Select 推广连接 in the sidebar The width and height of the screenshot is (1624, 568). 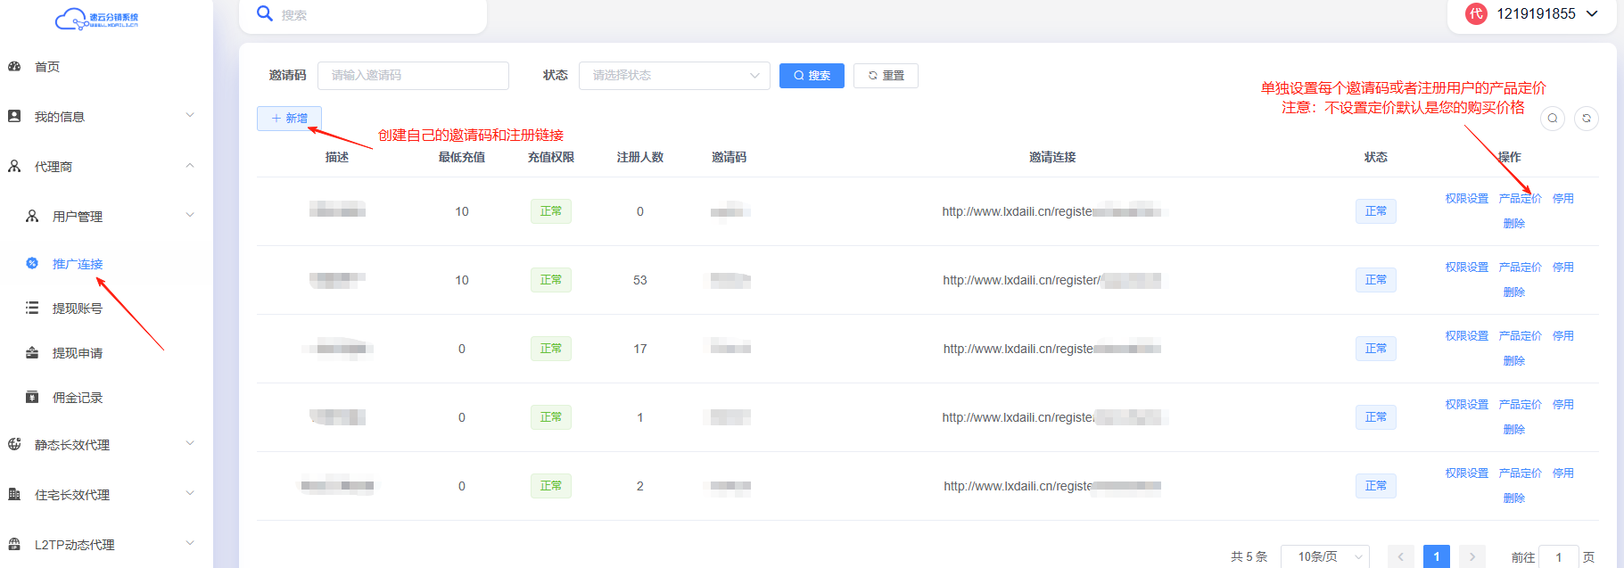coord(77,264)
